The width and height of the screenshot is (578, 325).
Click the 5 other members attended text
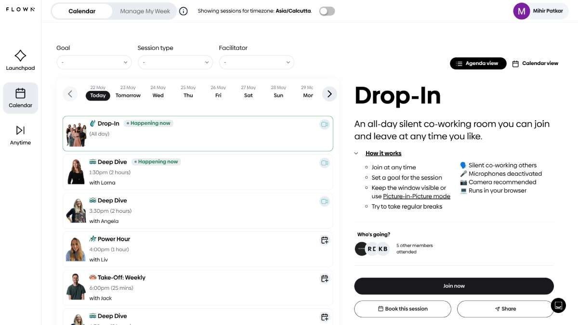click(415, 248)
